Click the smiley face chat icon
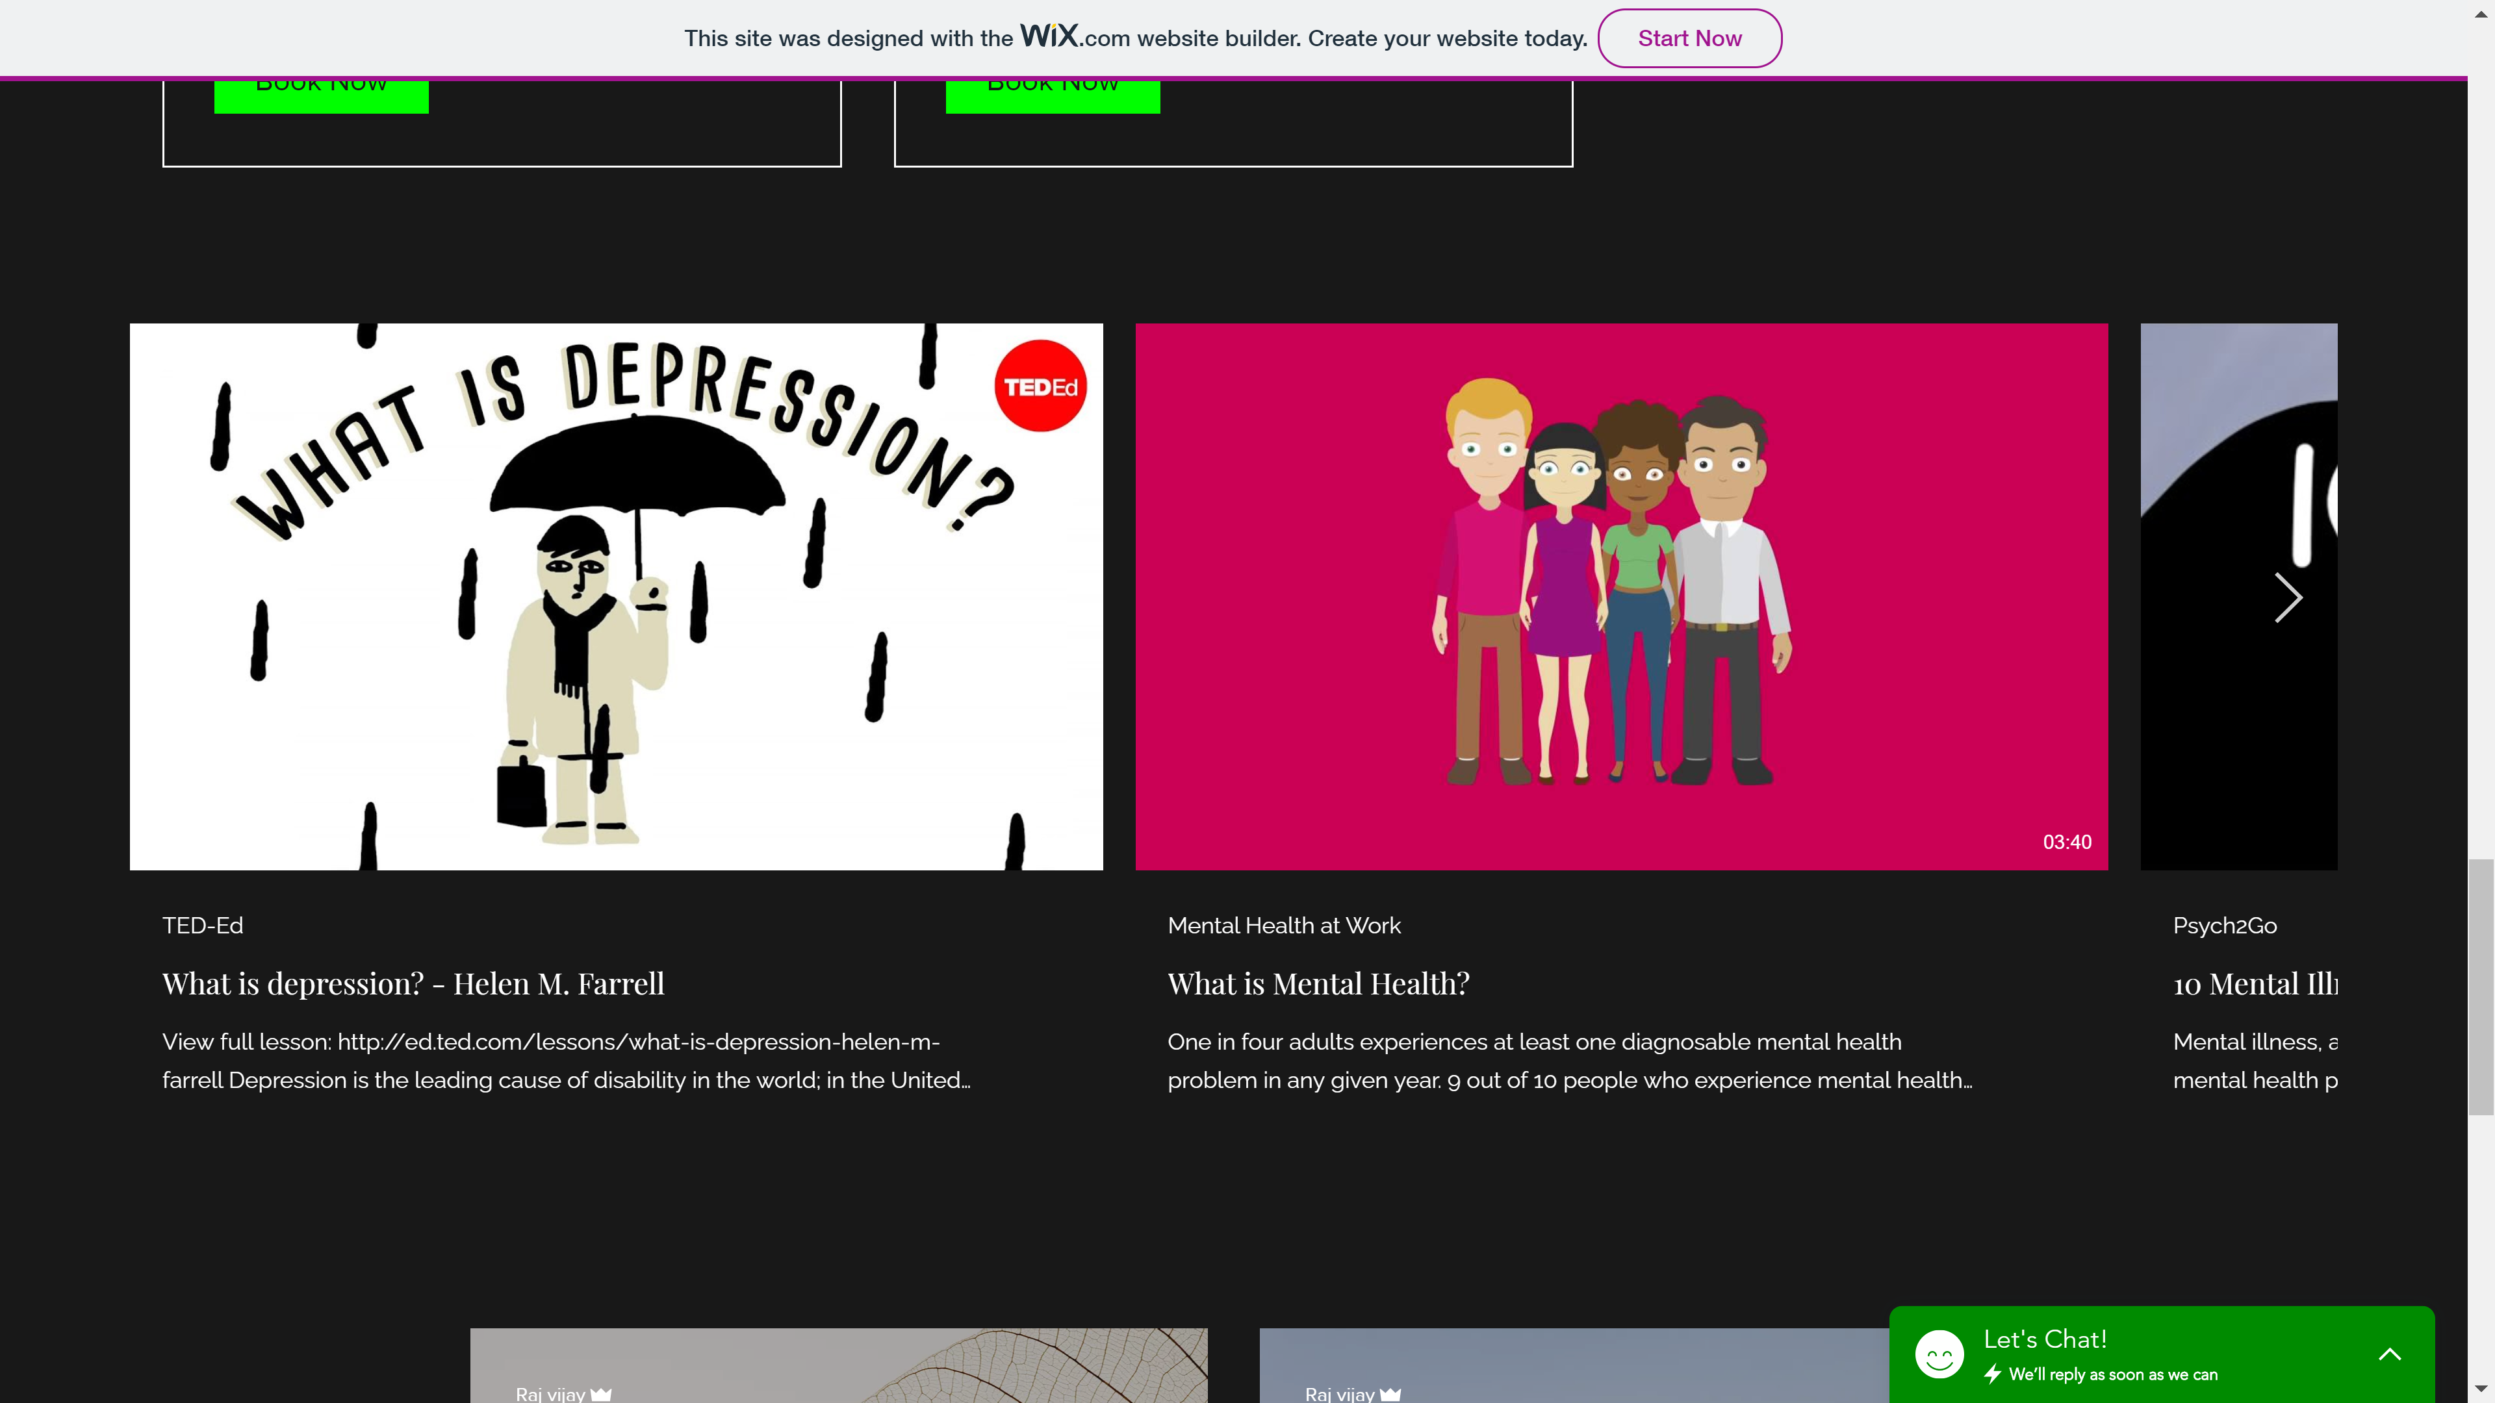2495x1403 pixels. 1939,1354
